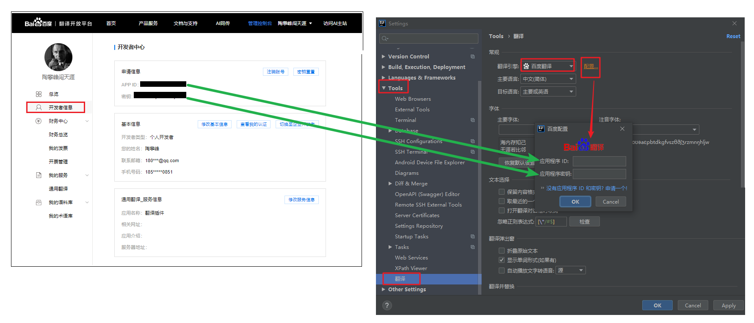The height and width of the screenshot is (323, 754).
Task: Open the 源 text-to-speech dropdown
Action: pyautogui.click(x=571, y=270)
